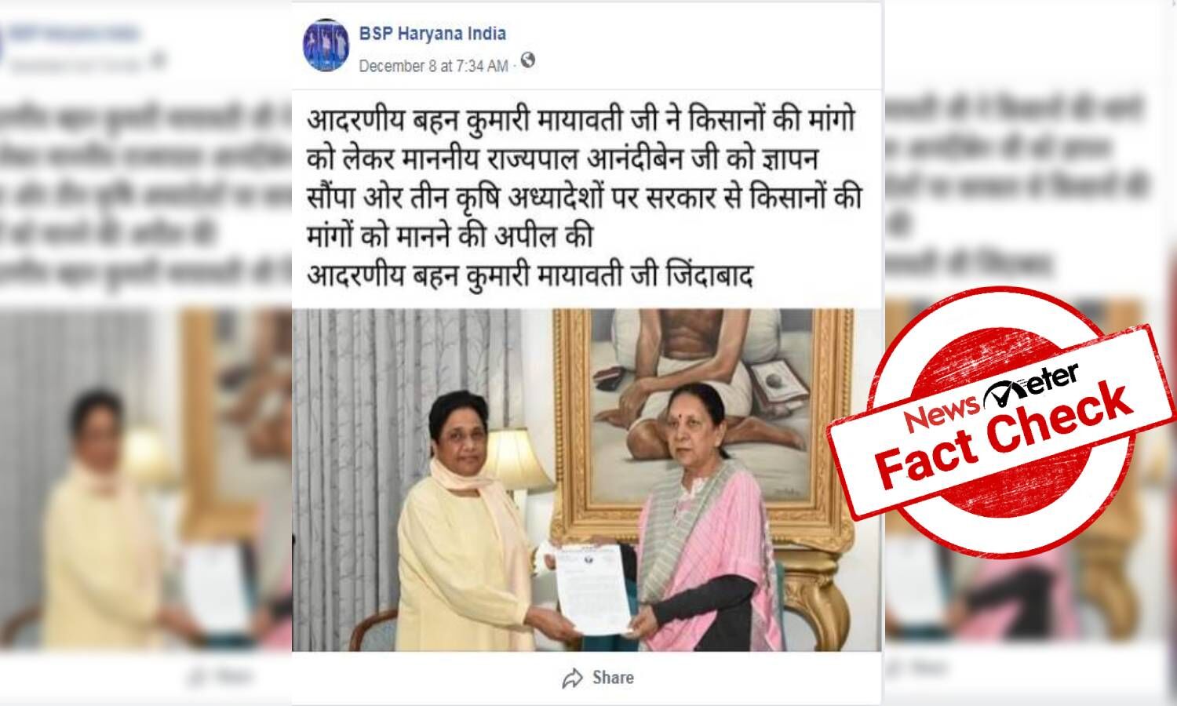1177x706 pixels.
Task: Open the December 8 at 7:34 AM timestamp
Action: point(433,66)
